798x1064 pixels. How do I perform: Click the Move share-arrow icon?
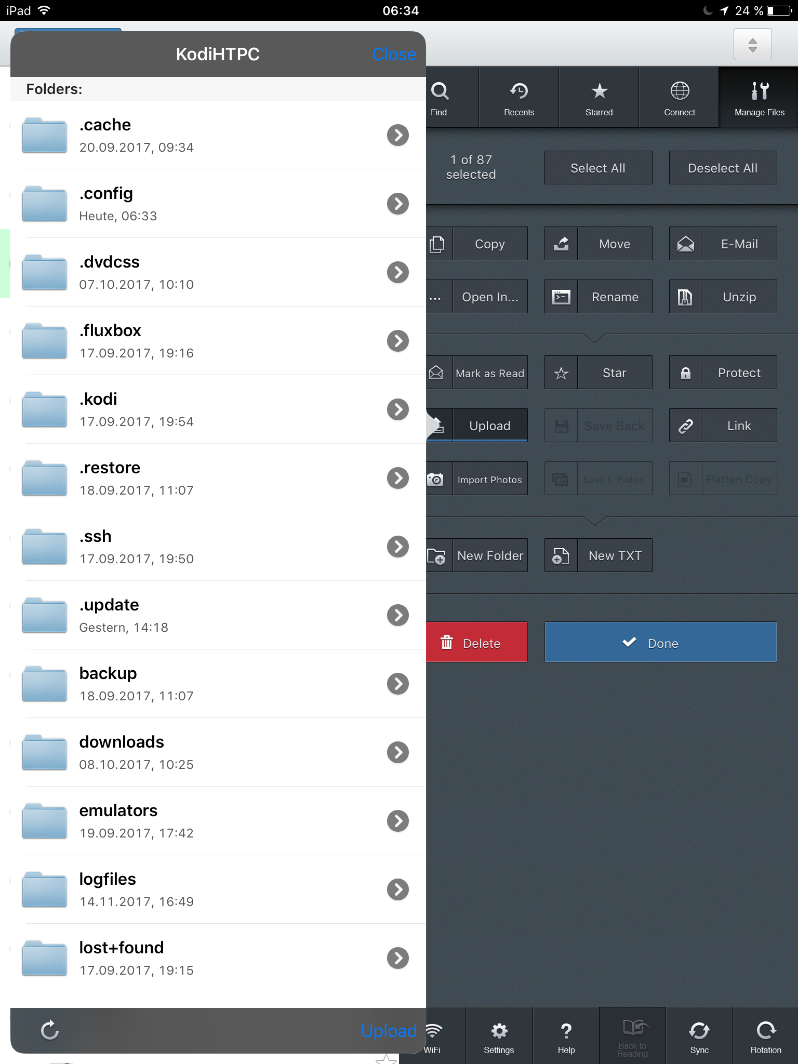[561, 244]
